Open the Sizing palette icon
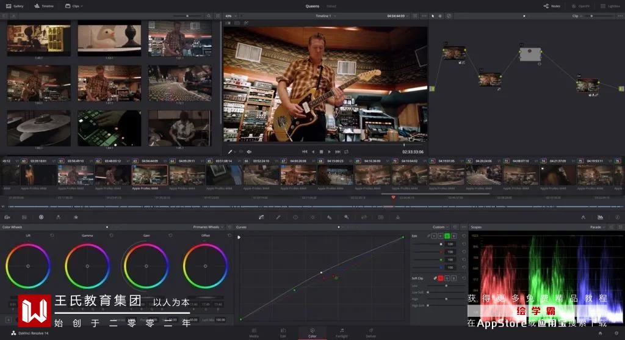The width and height of the screenshot is (625, 340). click(364, 217)
